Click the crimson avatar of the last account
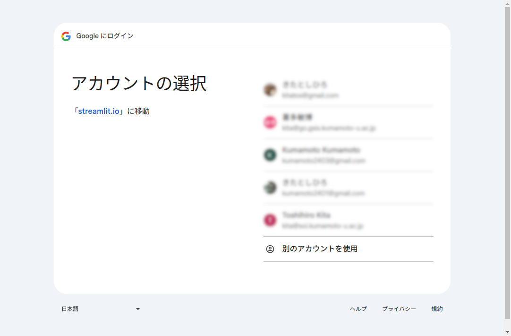 point(270,220)
